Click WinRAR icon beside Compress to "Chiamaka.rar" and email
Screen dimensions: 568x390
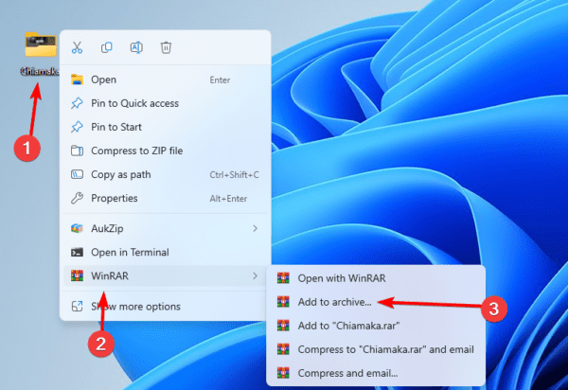(283, 349)
